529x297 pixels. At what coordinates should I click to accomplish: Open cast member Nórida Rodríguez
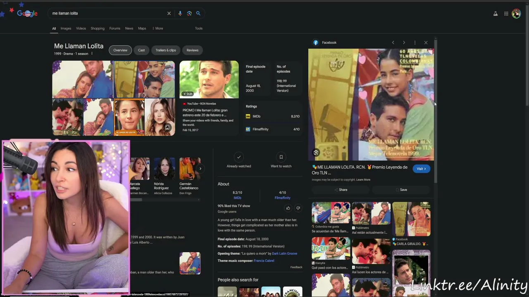(164, 175)
